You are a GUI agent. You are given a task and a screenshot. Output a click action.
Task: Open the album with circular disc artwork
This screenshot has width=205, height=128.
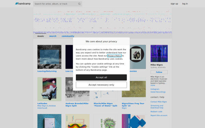pos(138,57)
